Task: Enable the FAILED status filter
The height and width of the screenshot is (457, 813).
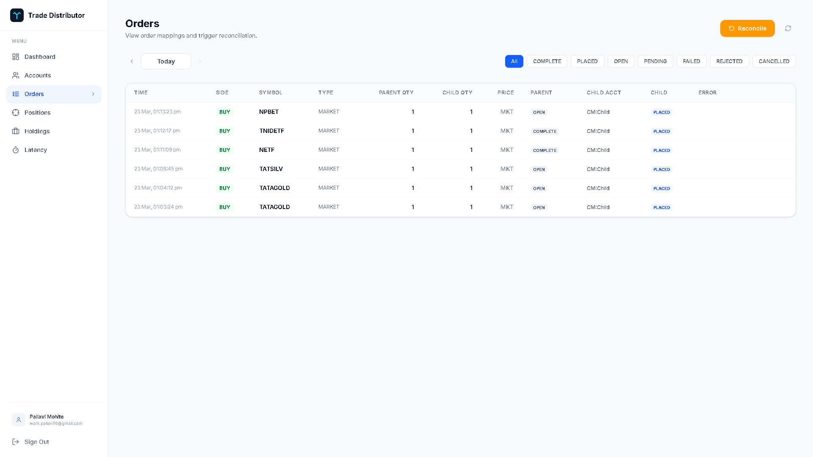Action: point(691,61)
